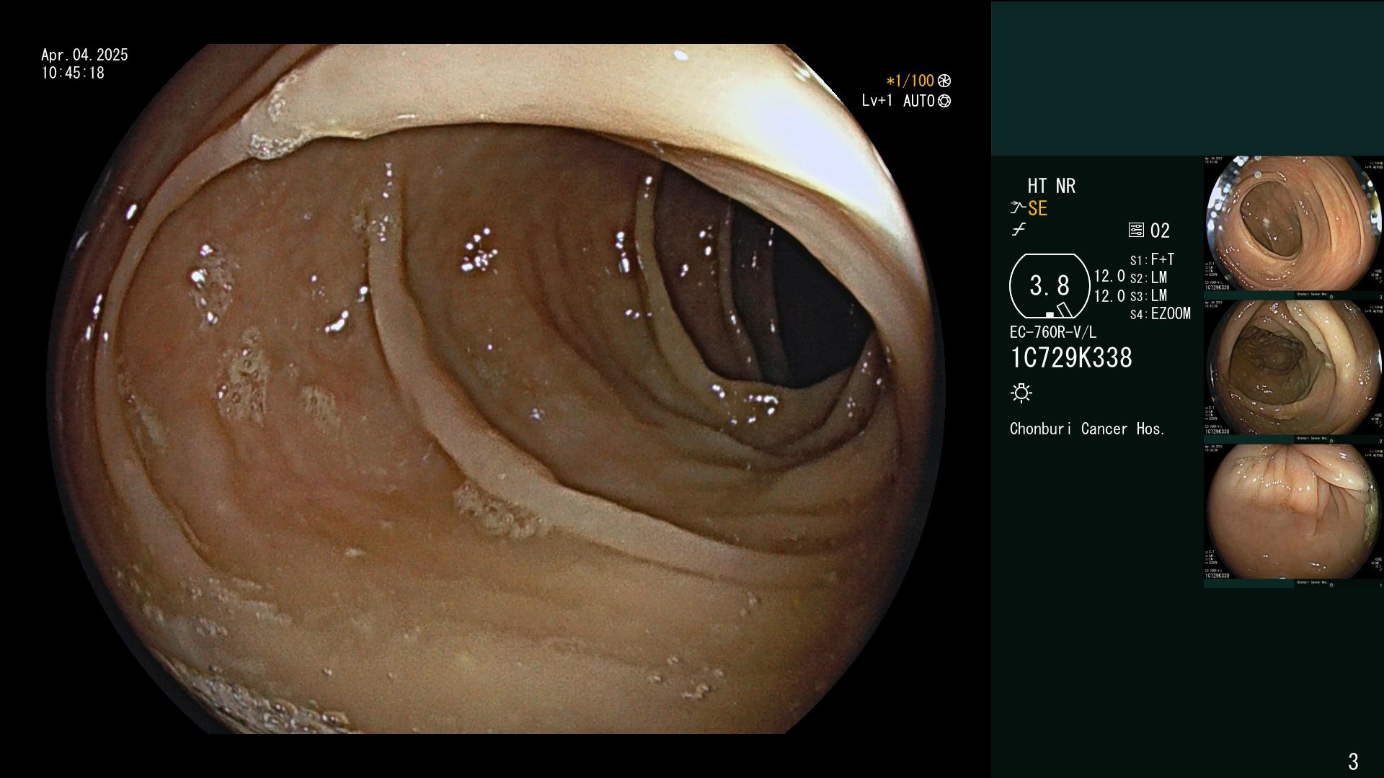Screen dimensions: 1384x778
Task: Click the scope tip diameter 3.8 indicator
Action: (1050, 286)
